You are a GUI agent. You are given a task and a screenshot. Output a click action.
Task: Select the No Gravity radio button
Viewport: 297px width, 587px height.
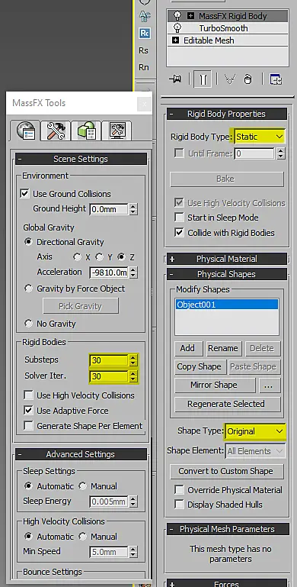pyautogui.click(x=28, y=324)
